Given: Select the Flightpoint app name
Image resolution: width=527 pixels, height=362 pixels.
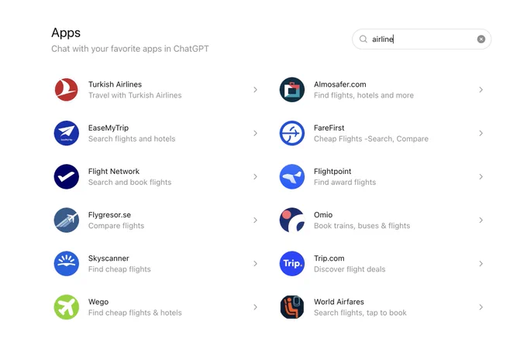Looking at the screenshot, I should pos(332,171).
